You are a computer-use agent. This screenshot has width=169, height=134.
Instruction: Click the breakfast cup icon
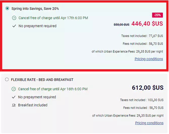14,105
